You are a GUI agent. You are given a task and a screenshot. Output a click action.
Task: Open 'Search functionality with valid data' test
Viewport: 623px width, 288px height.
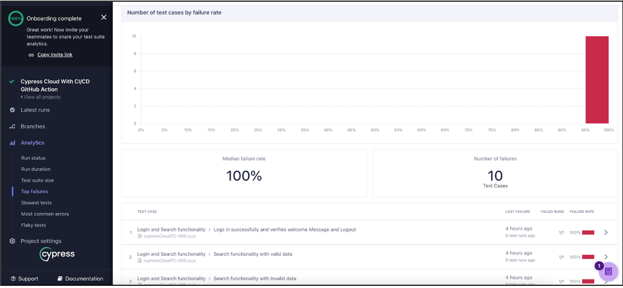coord(253,254)
